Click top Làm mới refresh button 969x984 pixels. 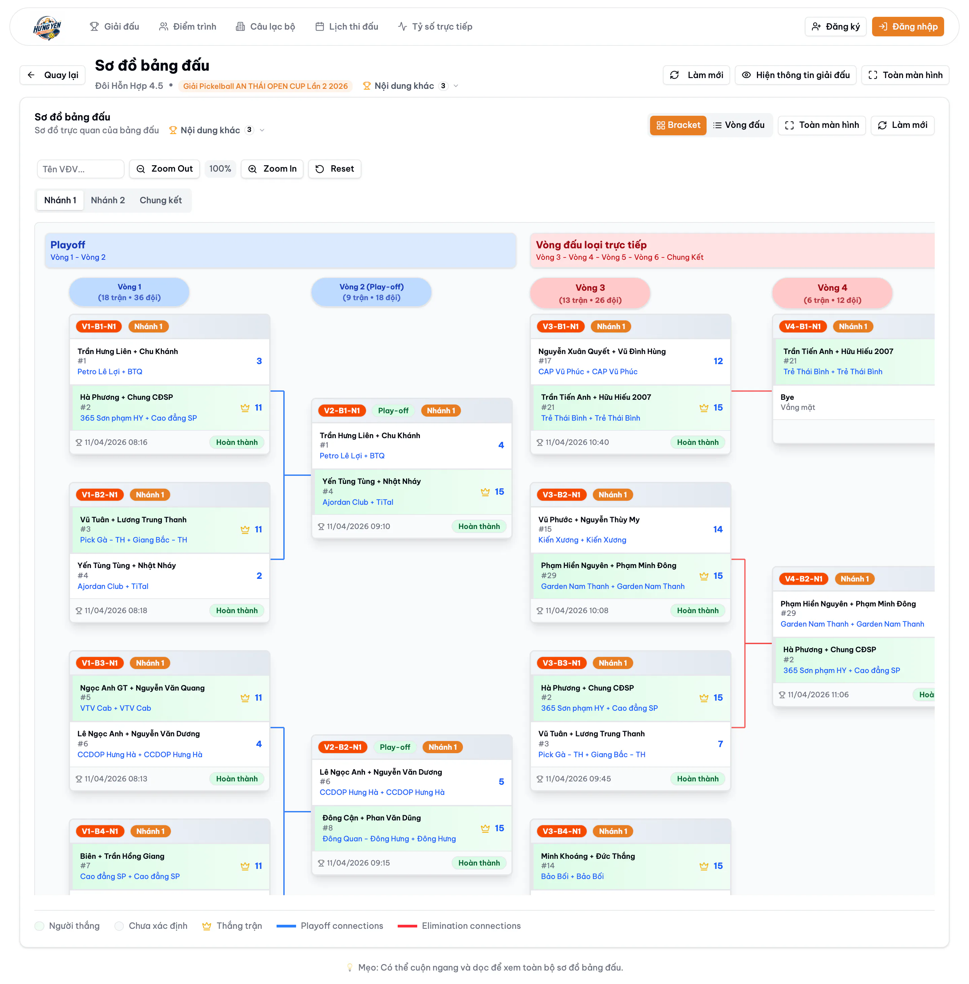[696, 75]
